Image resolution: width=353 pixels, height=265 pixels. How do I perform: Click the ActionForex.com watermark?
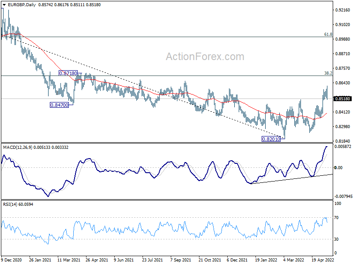205,57
